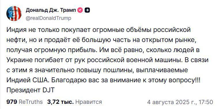This screenshot has height=109, width=218.
Task: Click the black plus badge beside name
Action: click(88, 10)
